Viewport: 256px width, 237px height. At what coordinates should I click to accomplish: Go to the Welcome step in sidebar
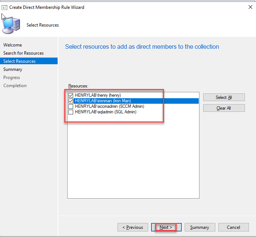click(13, 45)
